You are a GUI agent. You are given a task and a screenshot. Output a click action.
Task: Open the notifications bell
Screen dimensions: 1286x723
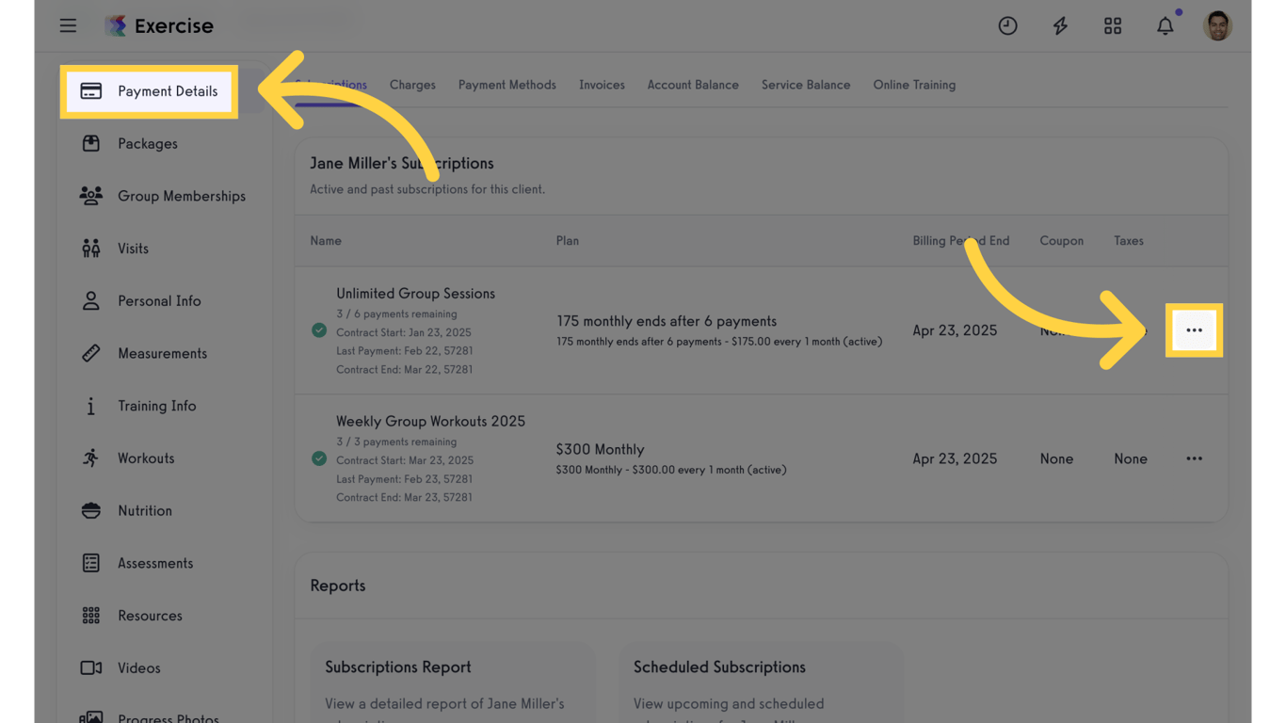(1165, 25)
